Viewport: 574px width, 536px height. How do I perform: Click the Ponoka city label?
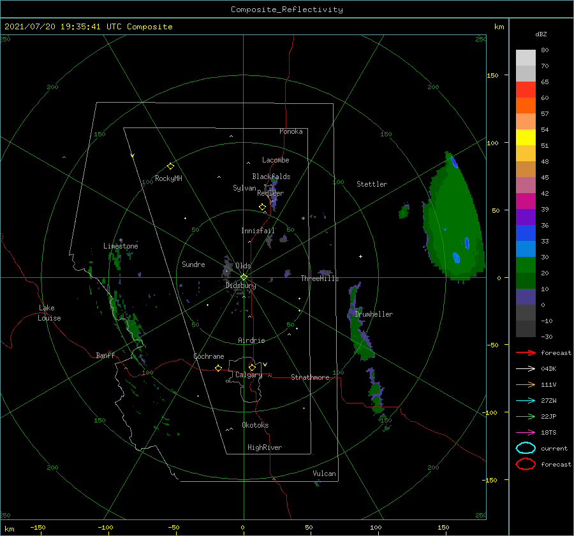coord(291,131)
